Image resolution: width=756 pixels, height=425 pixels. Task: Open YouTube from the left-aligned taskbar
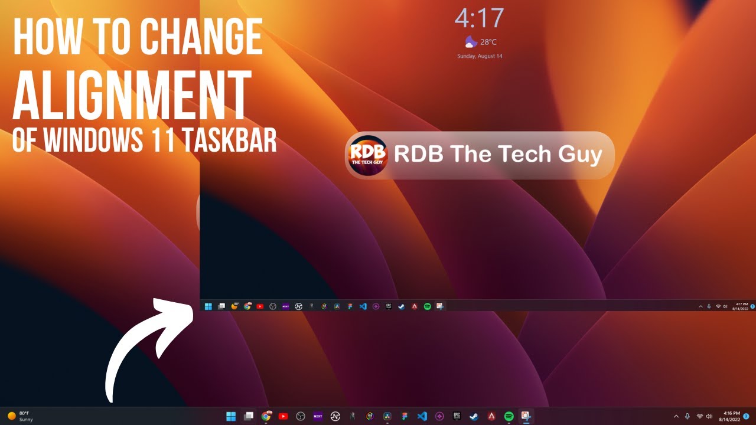tap(260, 306)
